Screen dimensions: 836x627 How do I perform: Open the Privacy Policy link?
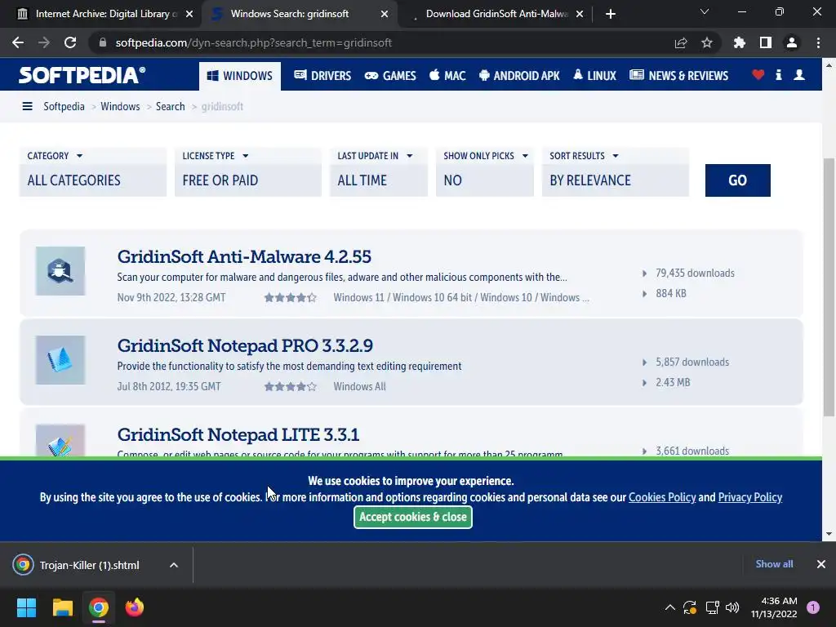(x=750, y=497)
